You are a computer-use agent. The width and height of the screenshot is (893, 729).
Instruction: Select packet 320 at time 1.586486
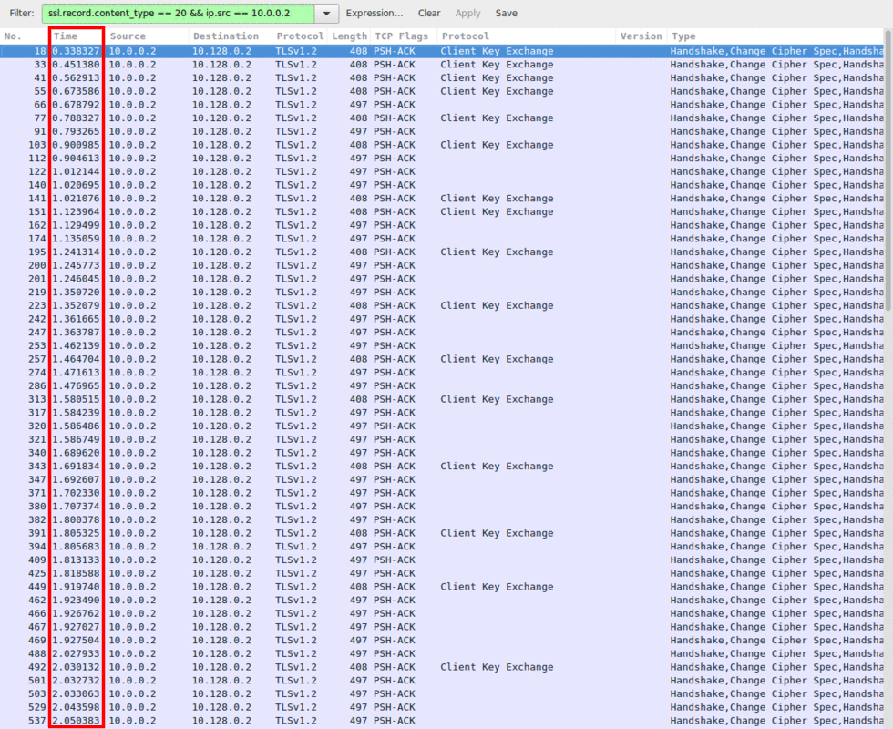coord(442,426)
